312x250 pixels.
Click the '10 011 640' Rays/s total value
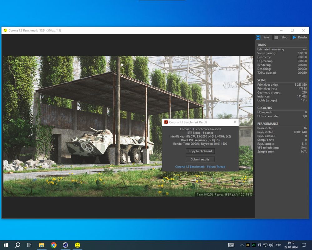point(300,132)
